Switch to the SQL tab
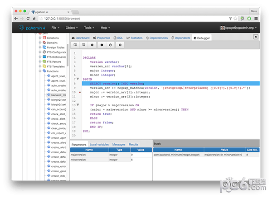The height and width of the screenshot is (198, 272). coord(118,38)
